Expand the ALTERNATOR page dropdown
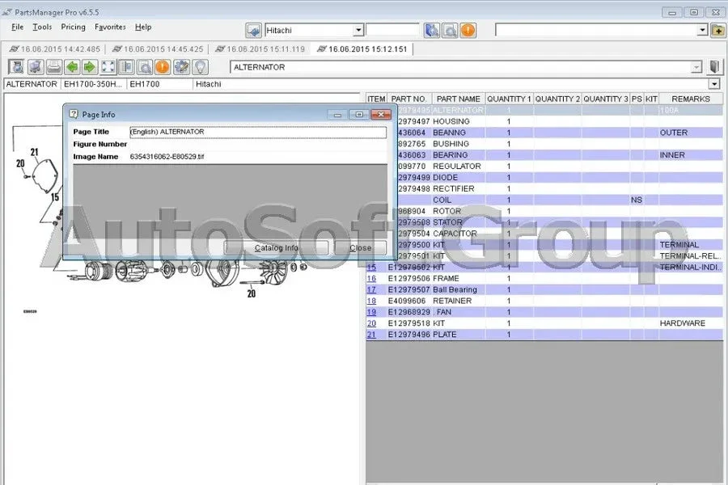Image resolution: width=728 pixels, height=485 pixels. tap(696, 67)
